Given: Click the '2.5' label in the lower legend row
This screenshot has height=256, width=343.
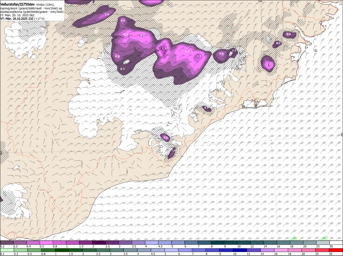Looking at the screenshot, I should [x=98, y=254].
